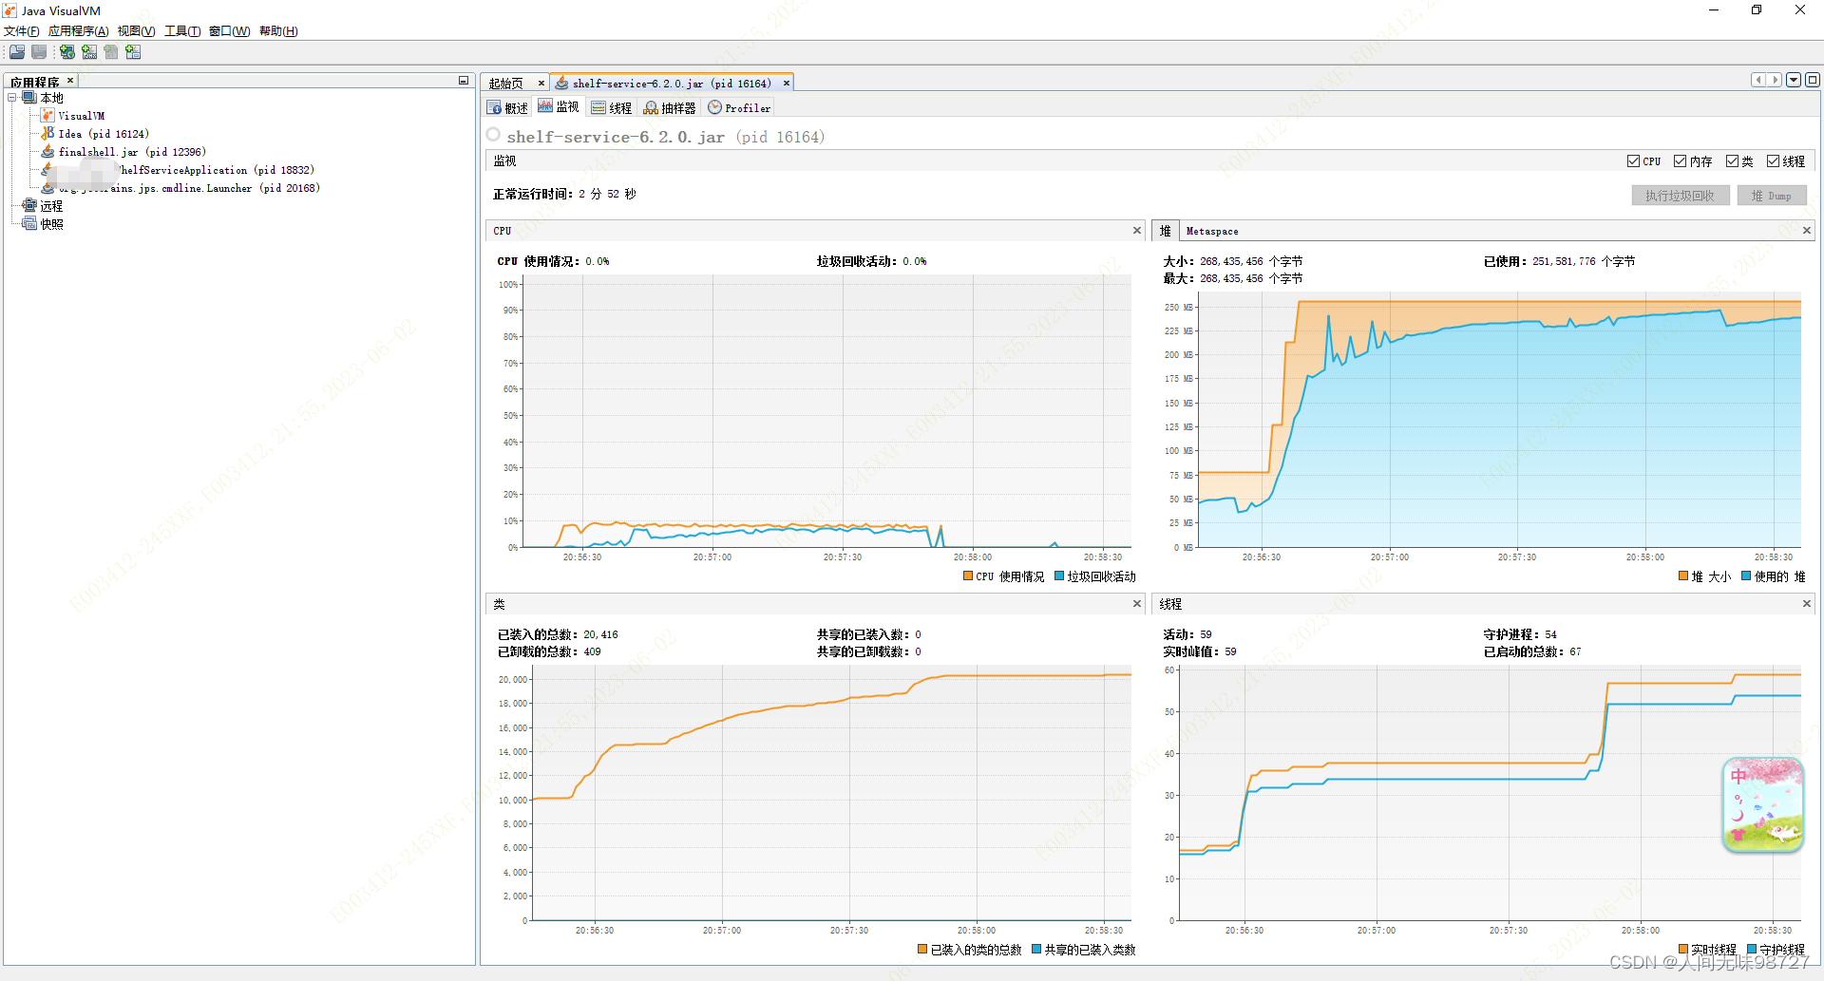
Task: Click the 概述 overview tab icon
Action: (x=494, y=107)
